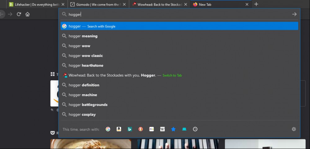Search this time with eBay icon

coord(152,129)
